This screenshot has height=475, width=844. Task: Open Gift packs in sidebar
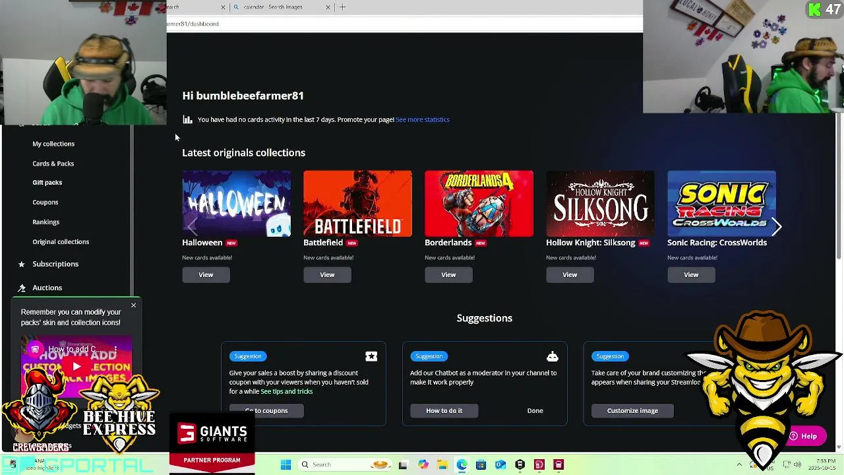[47, 183]
